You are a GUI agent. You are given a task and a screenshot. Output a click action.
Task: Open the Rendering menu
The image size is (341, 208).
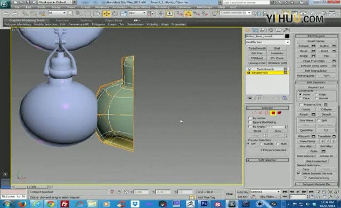162,7
